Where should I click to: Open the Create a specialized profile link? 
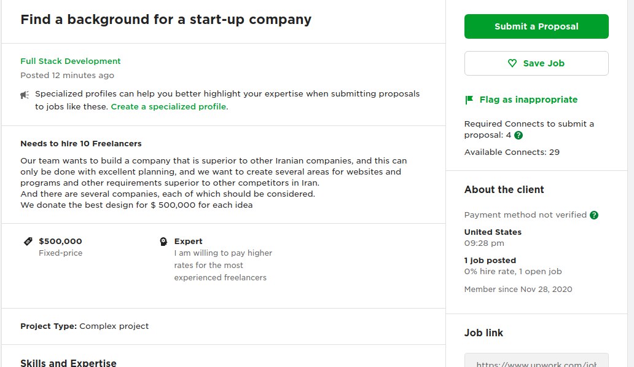coord(168,107)
